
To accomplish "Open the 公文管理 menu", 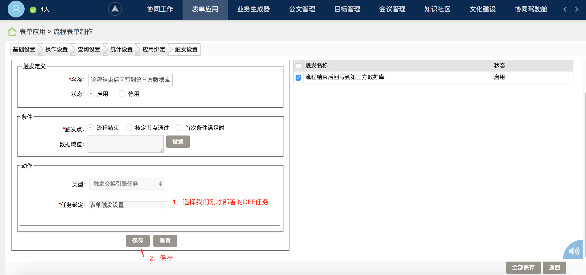I will tap(302, 9).
